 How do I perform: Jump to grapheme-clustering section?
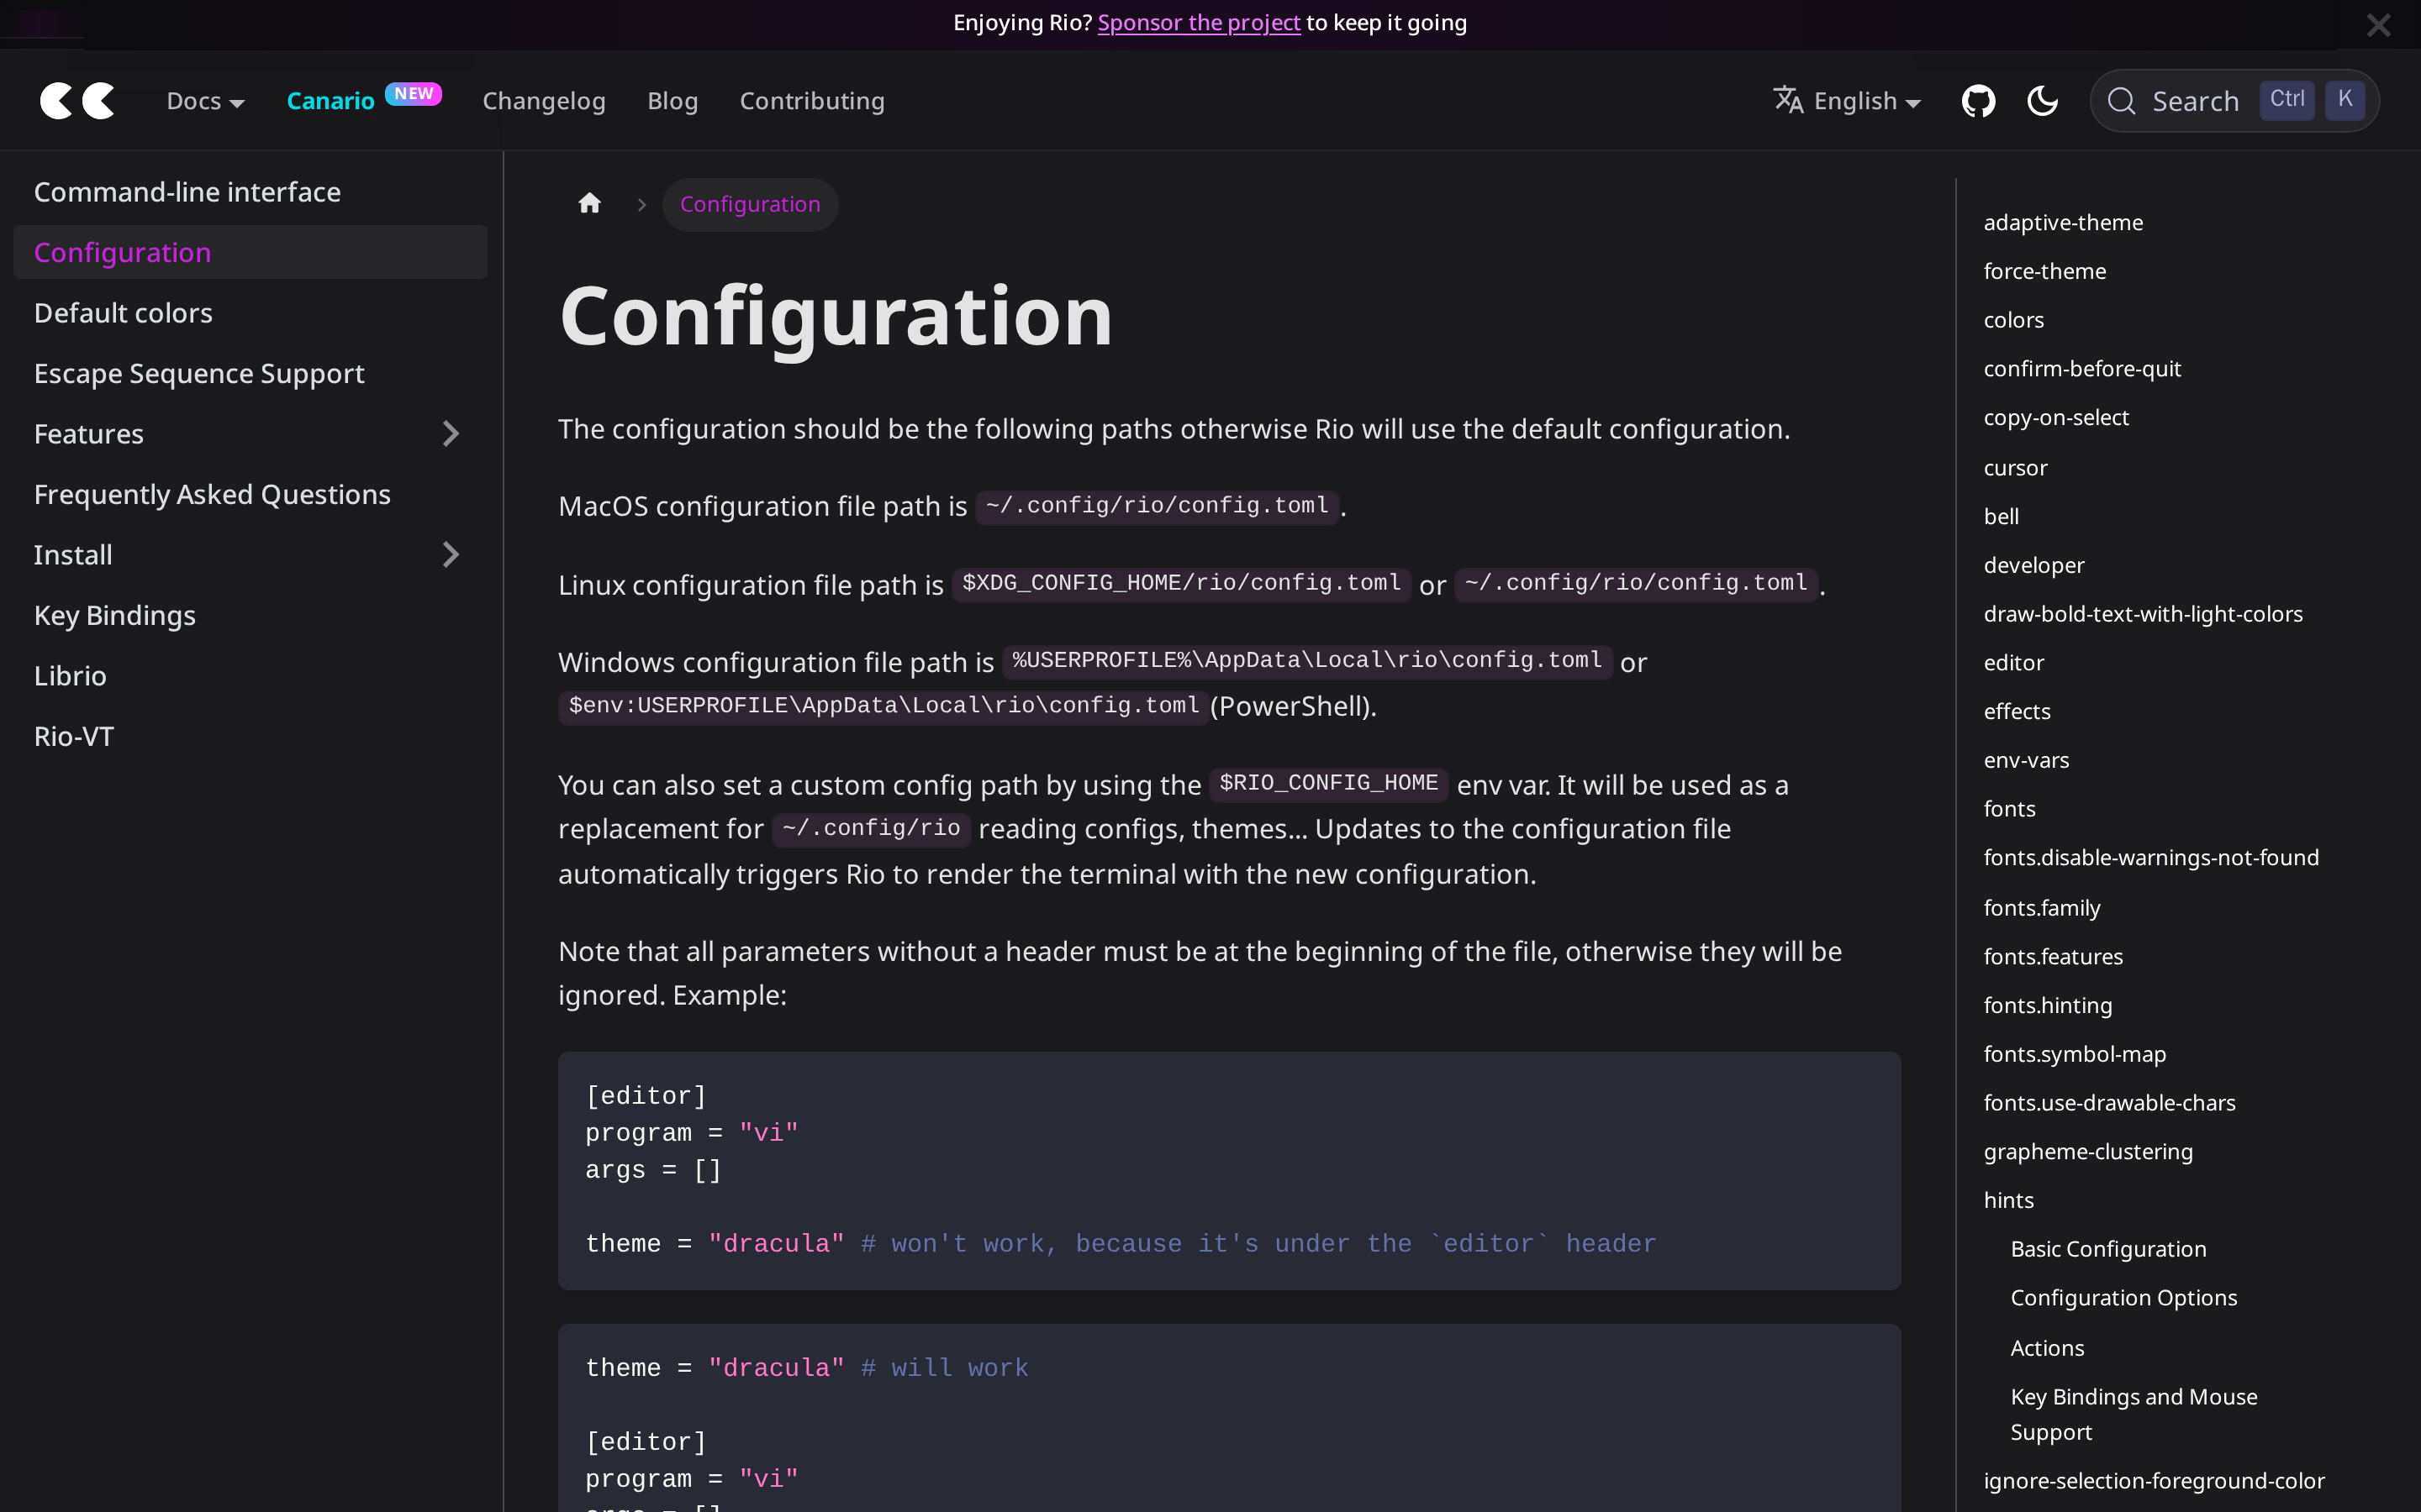(x=2088, y=1151)
